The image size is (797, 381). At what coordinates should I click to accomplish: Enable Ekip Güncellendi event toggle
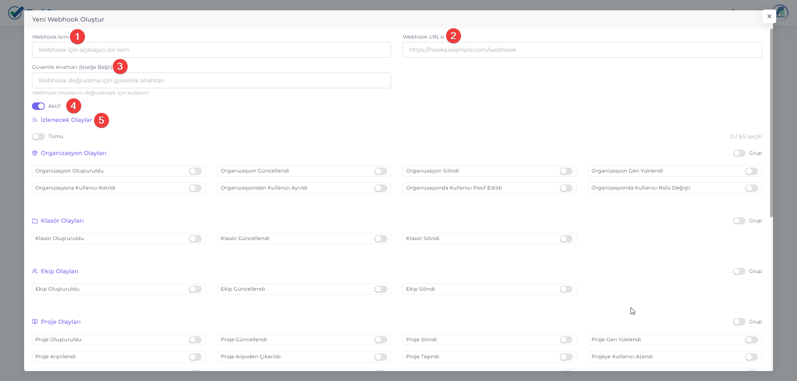pyautogui.click(x=381, y=289)
